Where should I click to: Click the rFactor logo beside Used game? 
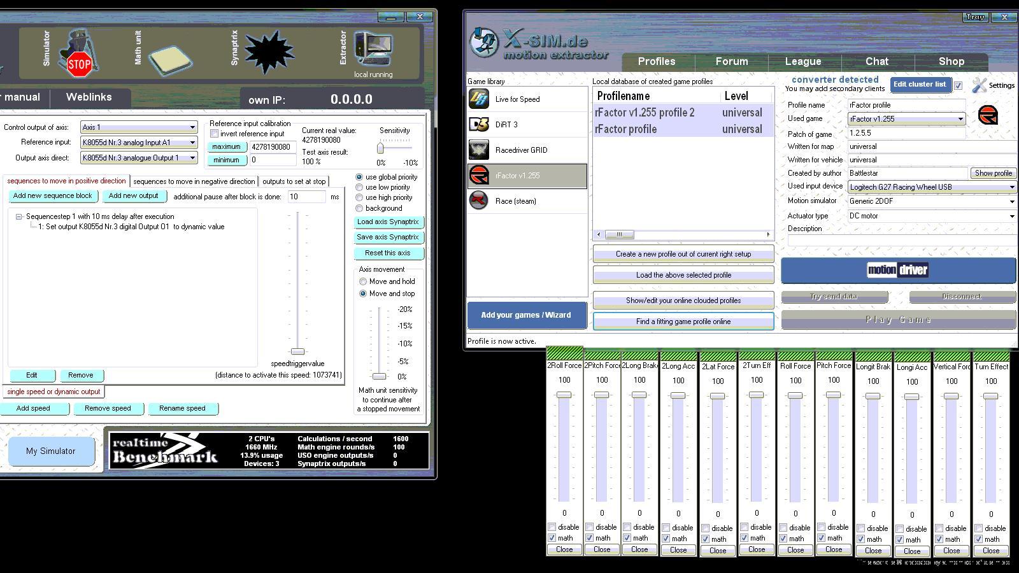click(988, 115)
